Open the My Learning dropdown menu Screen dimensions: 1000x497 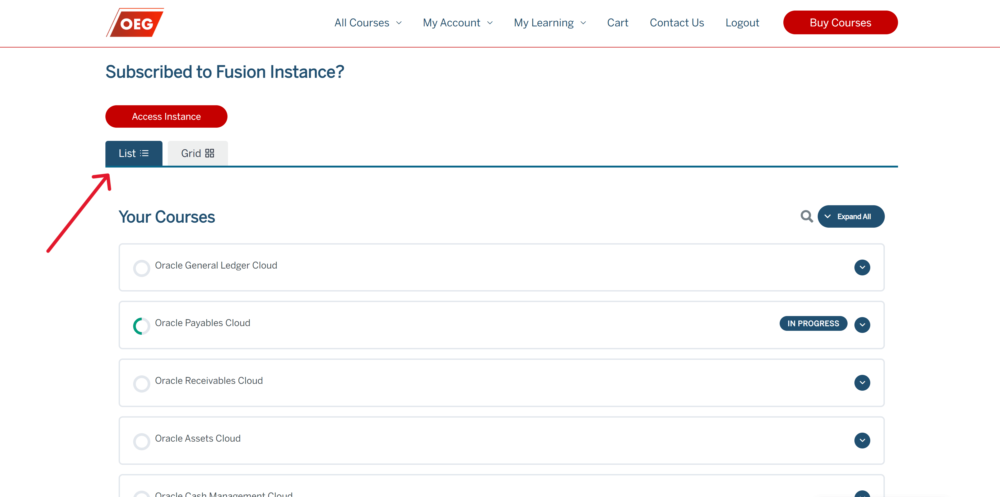[x=549, y=23]
